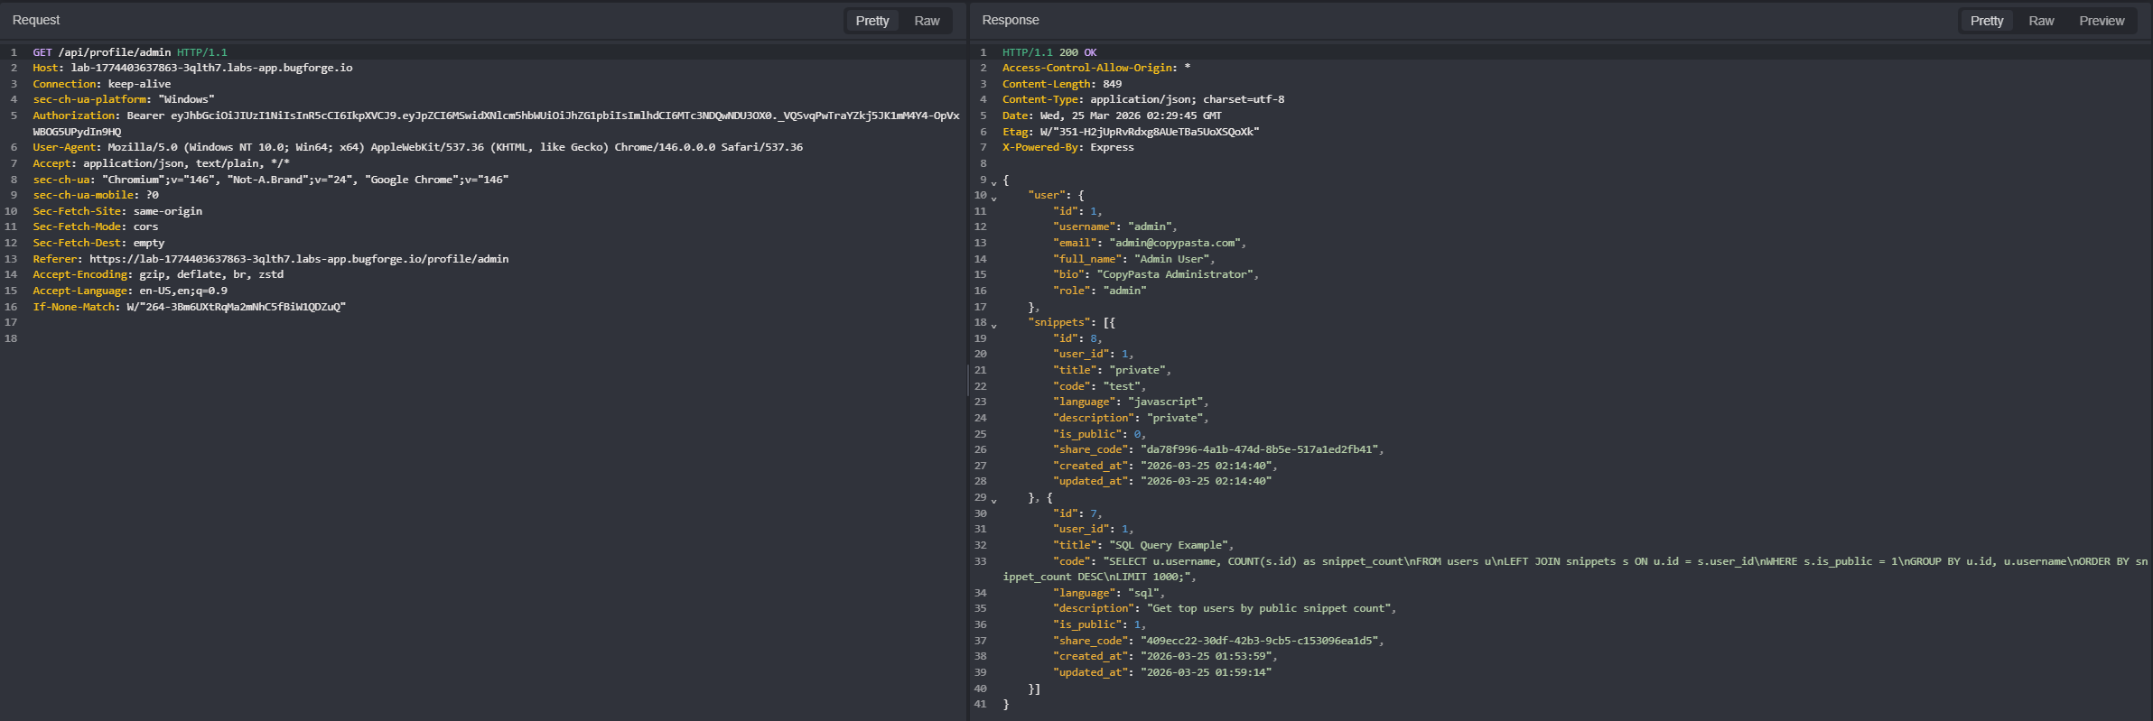Select the Response Pretty tab

(1987, 21)
